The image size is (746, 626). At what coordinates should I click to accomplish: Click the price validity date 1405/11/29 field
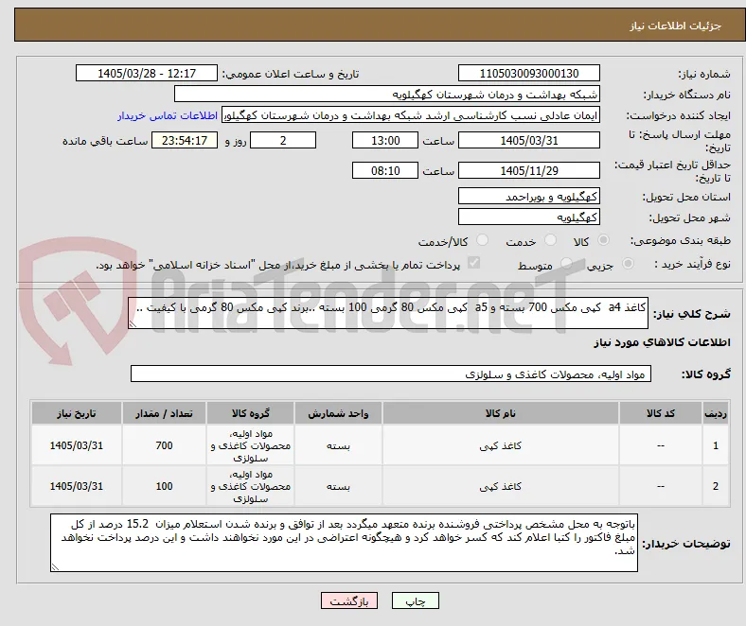pyautogui.click(x=528, y=170)
